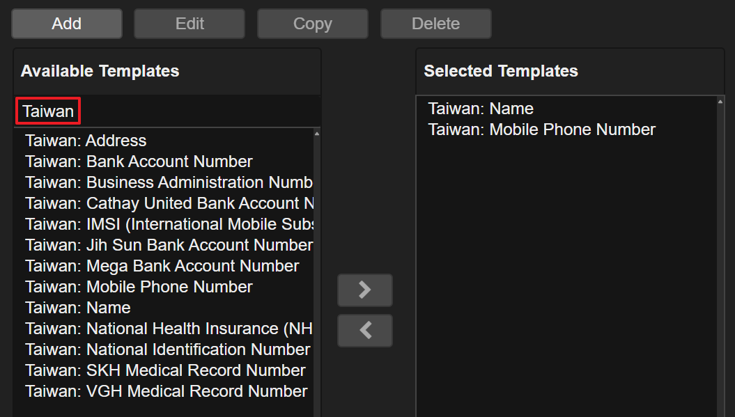Select Taiwan: Name in Selected Templates
735x417 pixels.
click(x=481, y=109)
